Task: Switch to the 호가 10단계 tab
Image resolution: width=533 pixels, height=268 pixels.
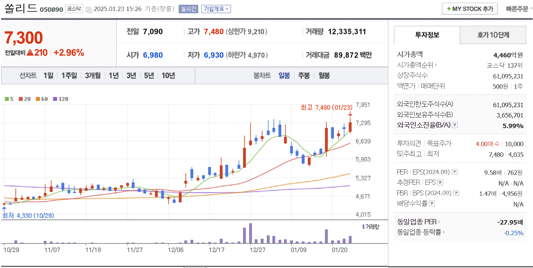Action: click(493, 35)
